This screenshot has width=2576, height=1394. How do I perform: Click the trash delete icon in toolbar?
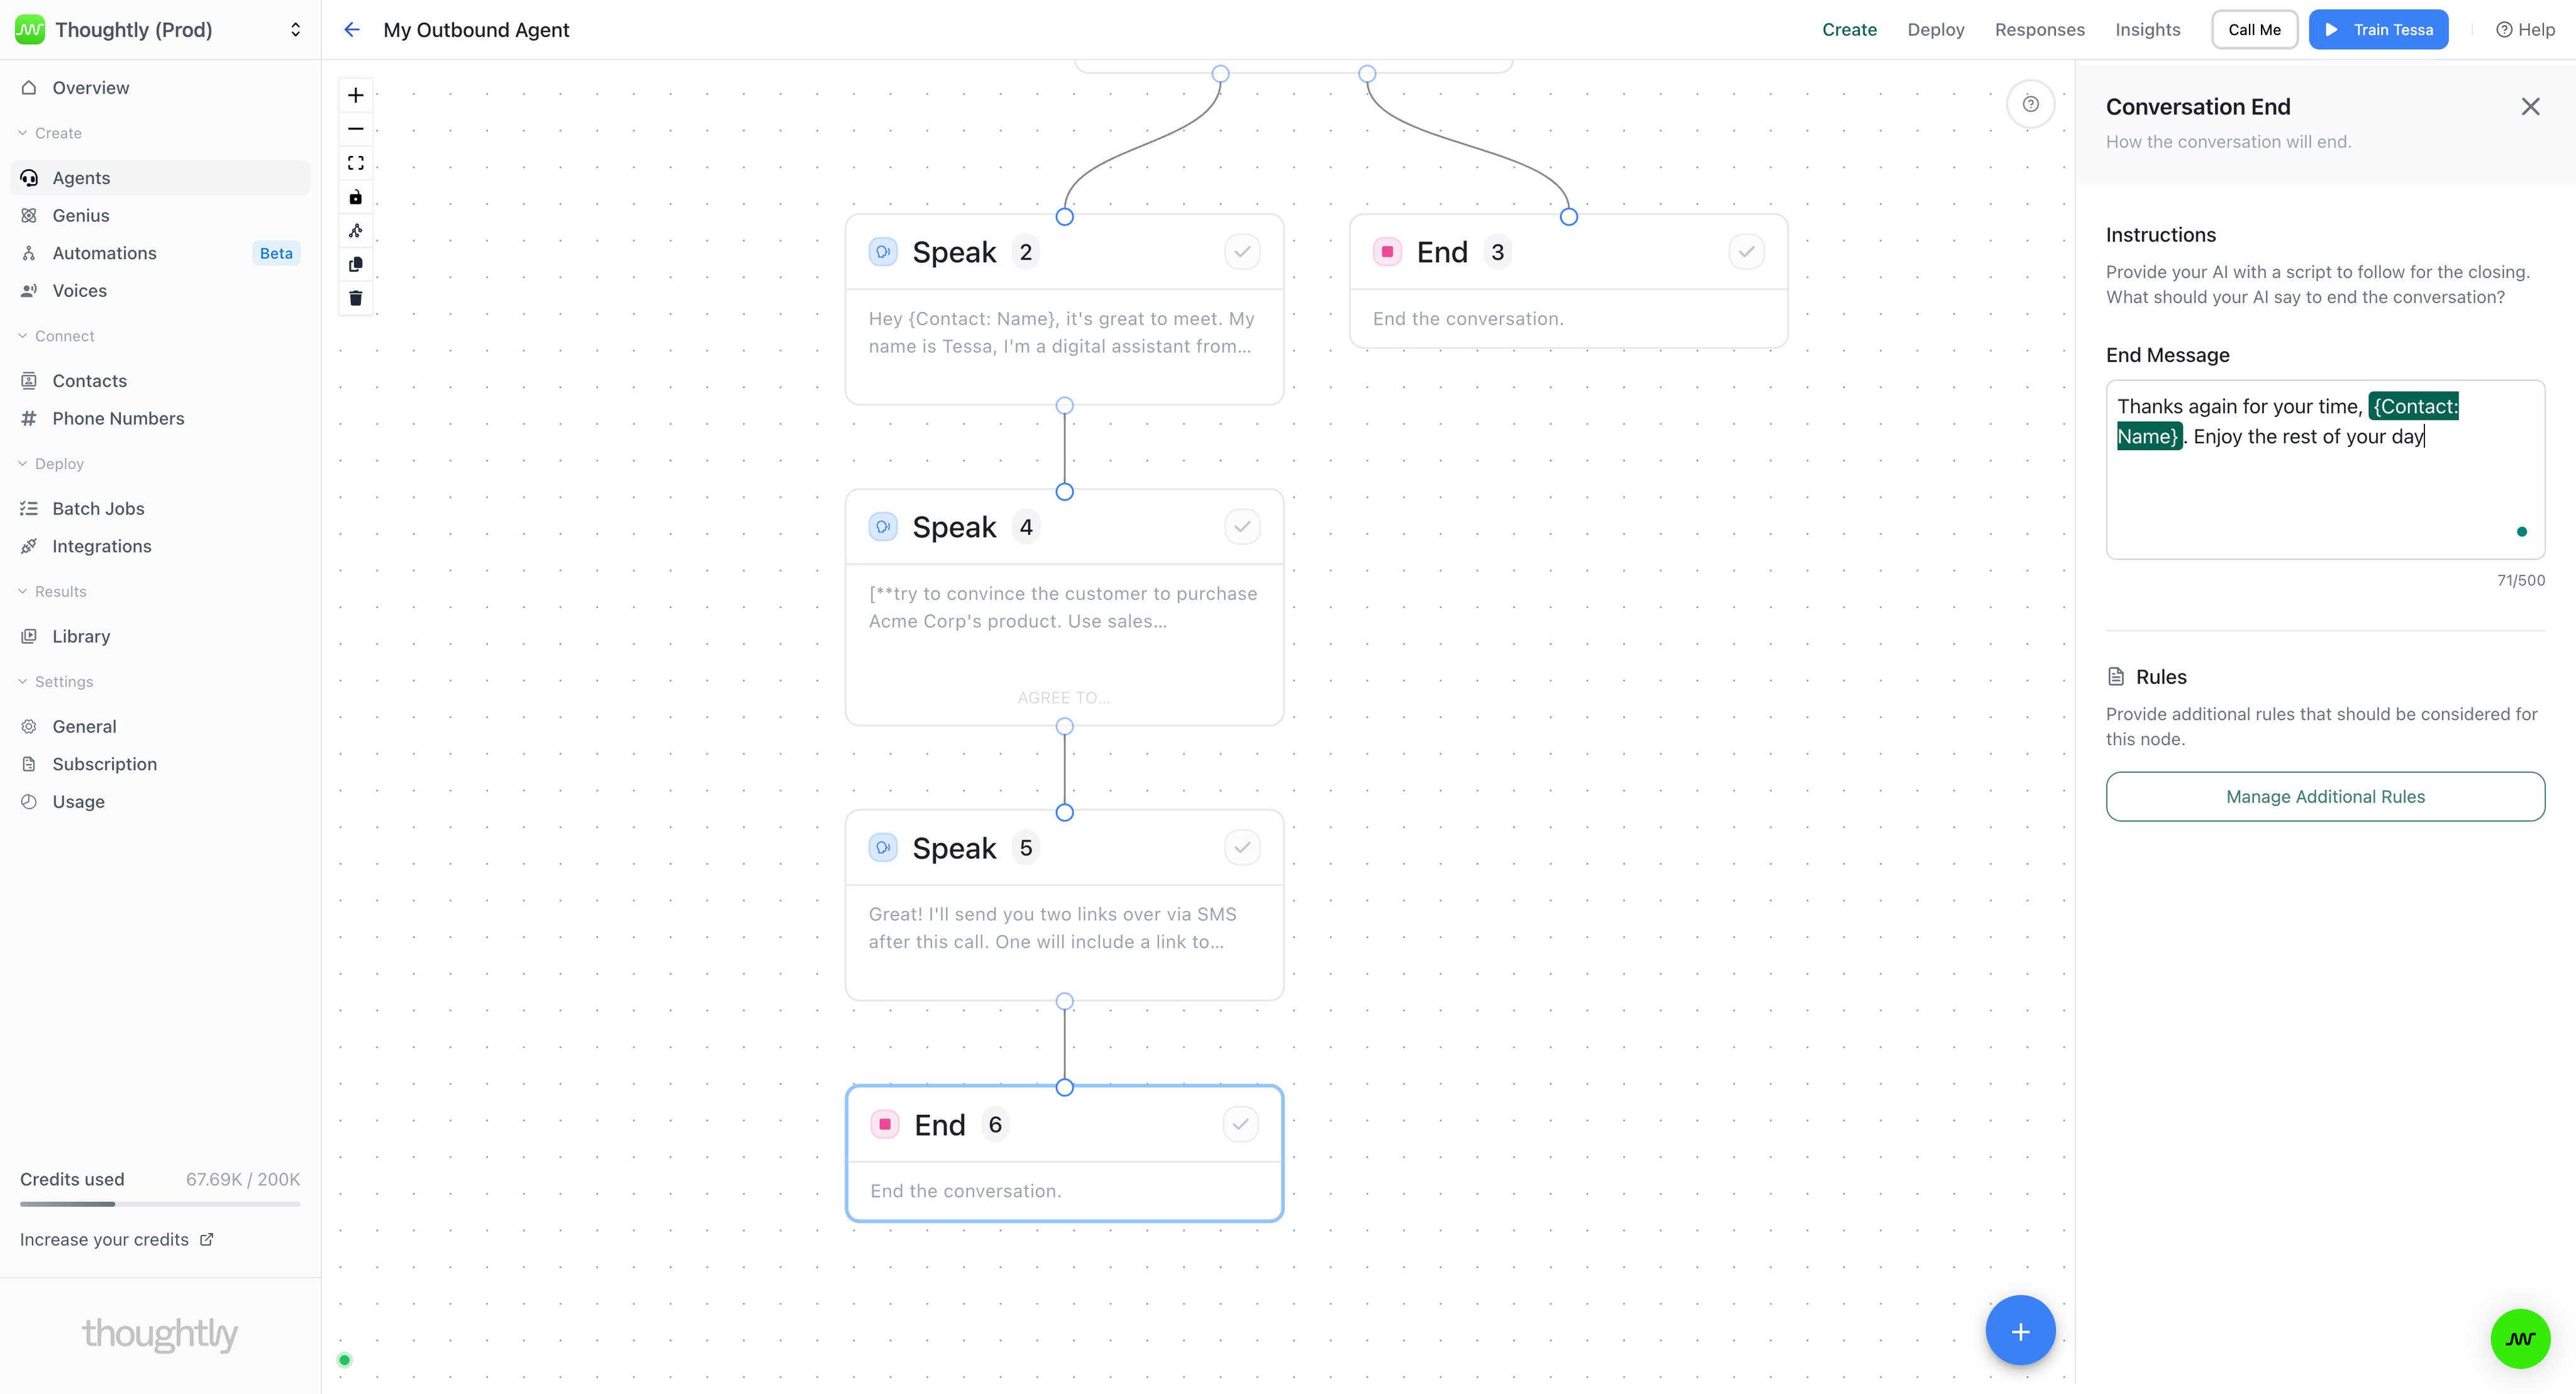coord(355,298)
